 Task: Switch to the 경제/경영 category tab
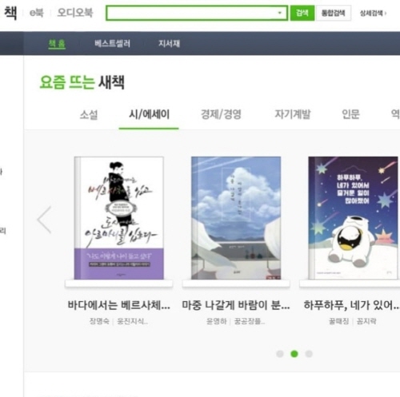pyautogui.click(x=221, y=114)
